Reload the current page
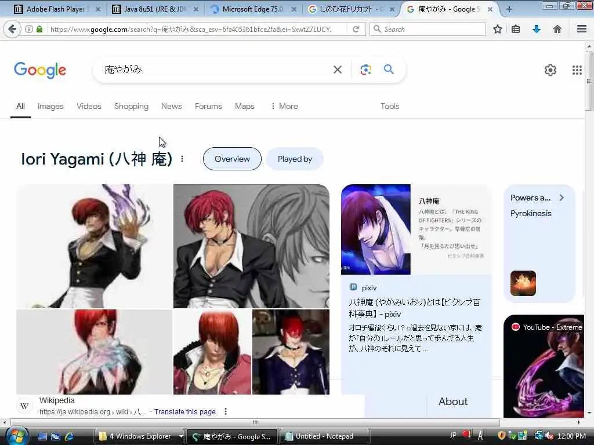Image resolution: width=594 pixels, height=445 pixels. 356,29
